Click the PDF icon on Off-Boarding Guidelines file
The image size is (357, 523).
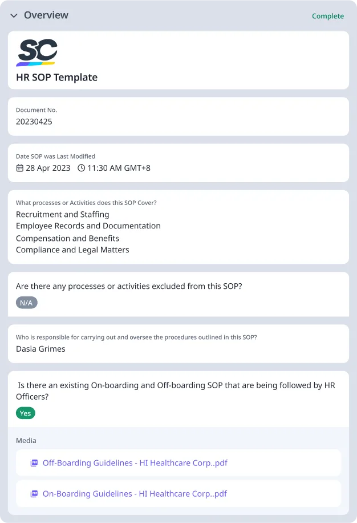click(x=34, y=462)
